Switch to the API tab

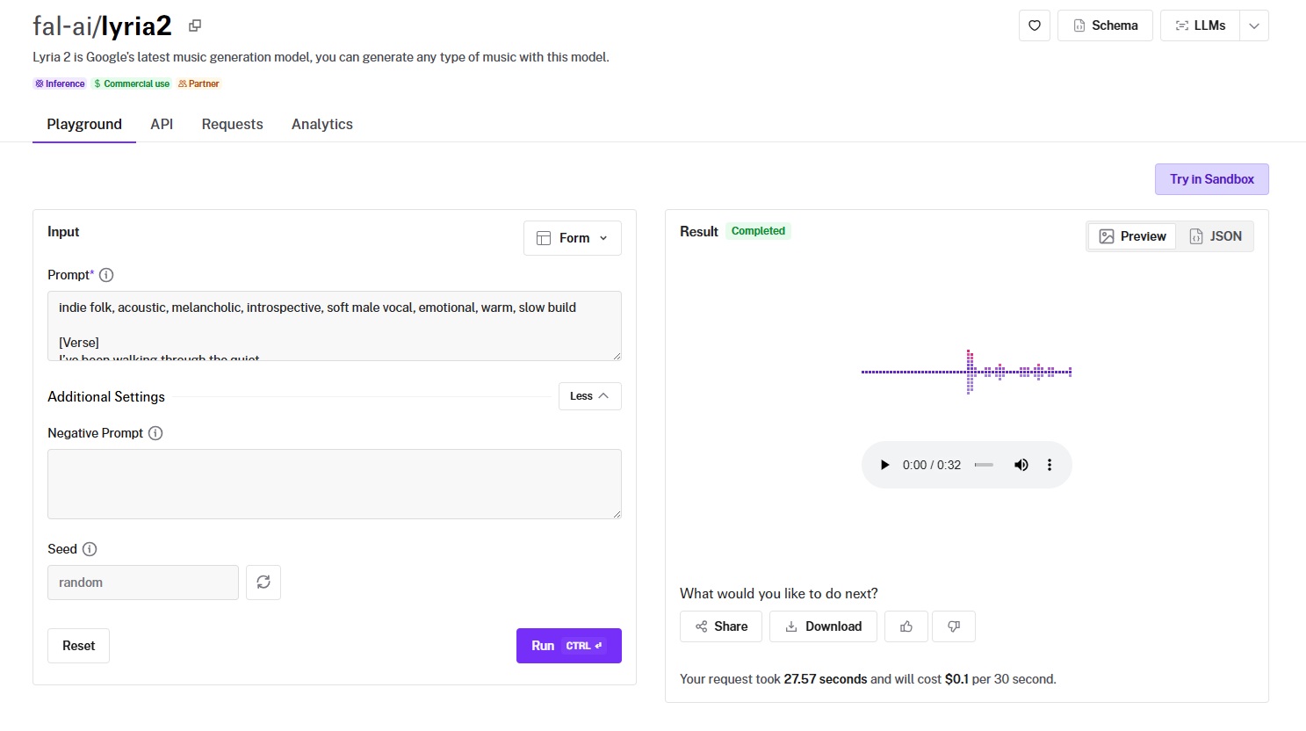[x=162, y=124]
